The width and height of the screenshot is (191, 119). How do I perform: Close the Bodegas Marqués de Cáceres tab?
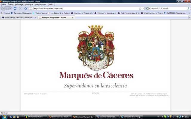73,18
